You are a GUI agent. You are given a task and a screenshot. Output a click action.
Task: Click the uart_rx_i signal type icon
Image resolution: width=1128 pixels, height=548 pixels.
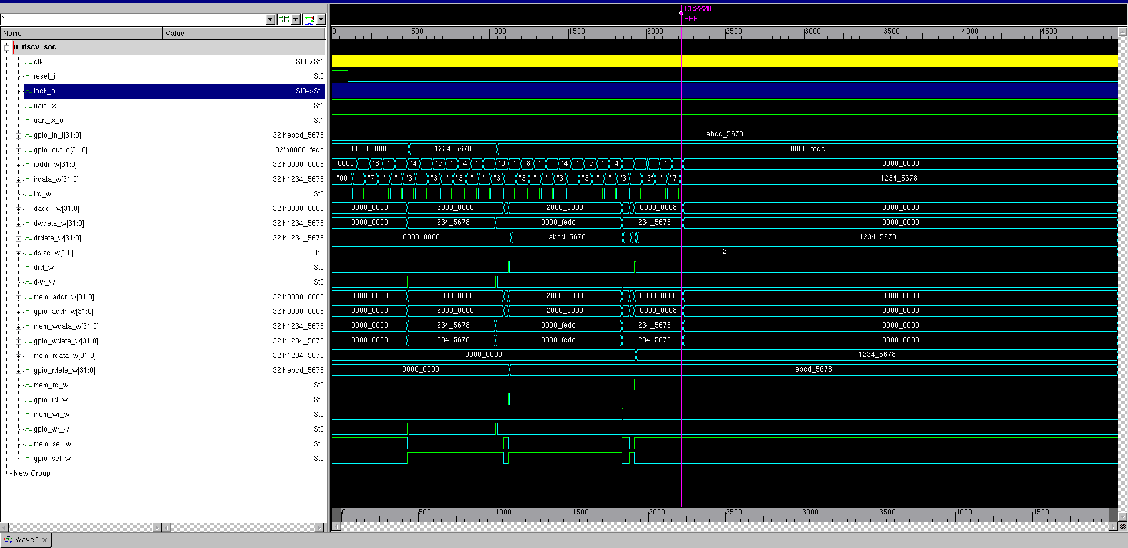[28, 106]
